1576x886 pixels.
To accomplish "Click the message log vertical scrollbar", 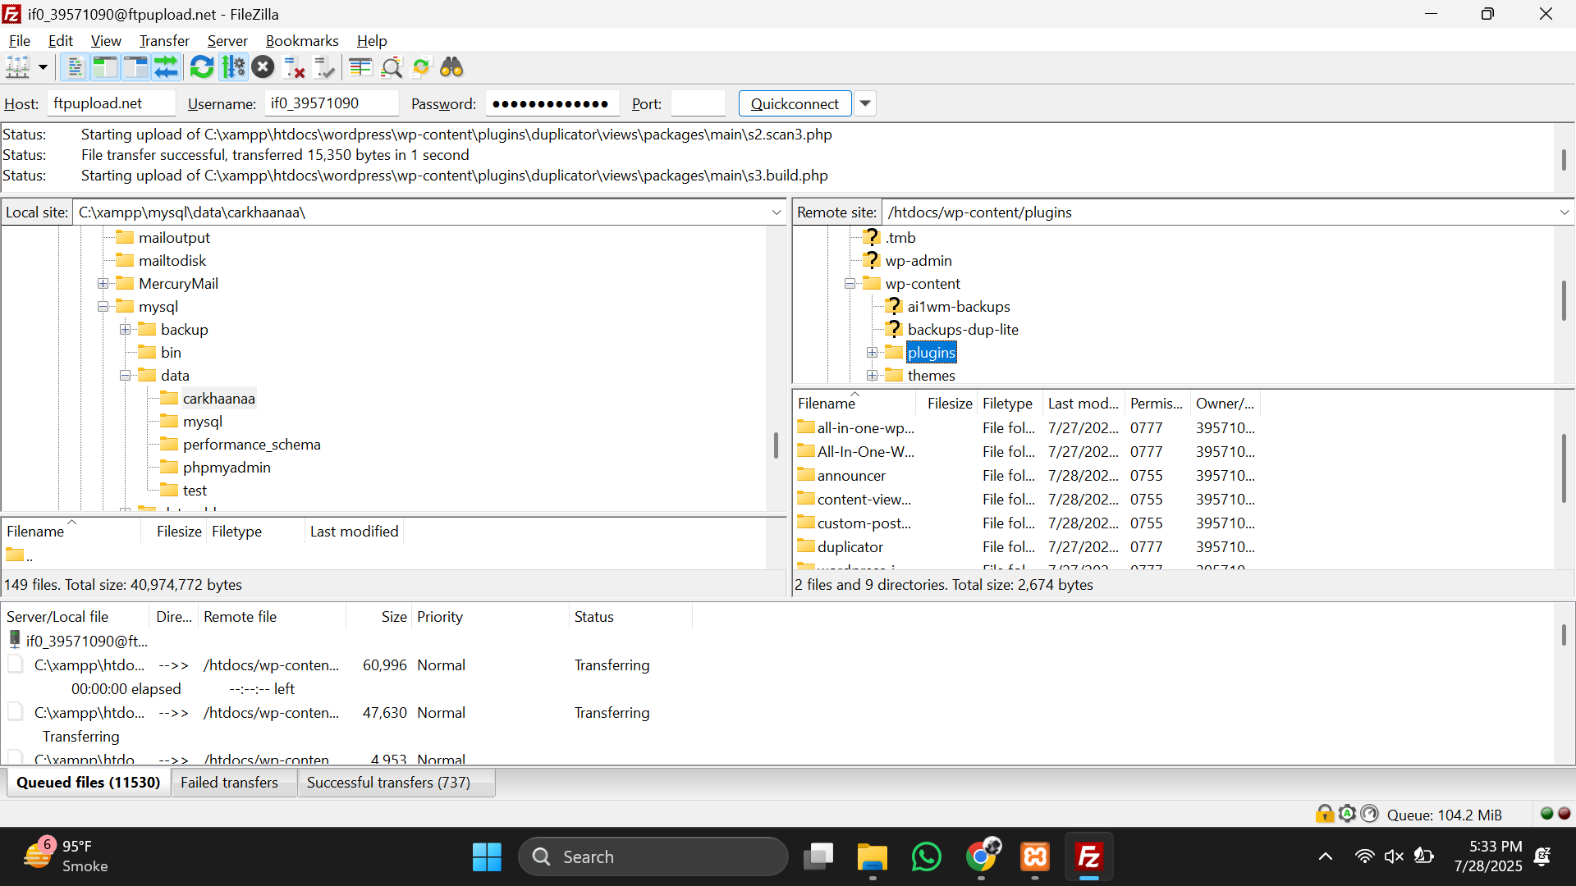I will point(1563,158).
